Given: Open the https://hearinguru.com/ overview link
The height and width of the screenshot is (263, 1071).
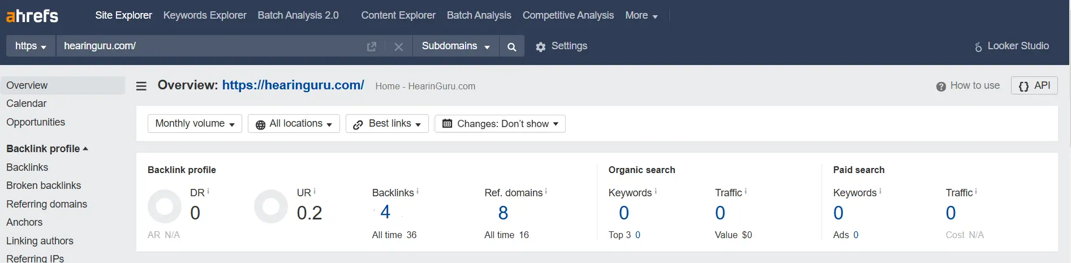Looking at the screenshot, I should coord(293,85).
